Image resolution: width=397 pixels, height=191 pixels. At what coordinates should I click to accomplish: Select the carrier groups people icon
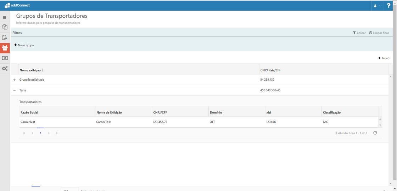point(5,48)
